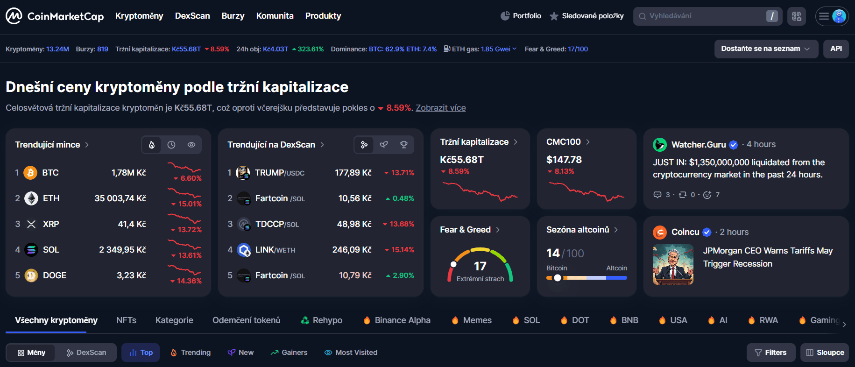Click the BTC coin icon in trending list
Image resolution: width=855 pixels, height=367 pixels.
tap(31, 173)
